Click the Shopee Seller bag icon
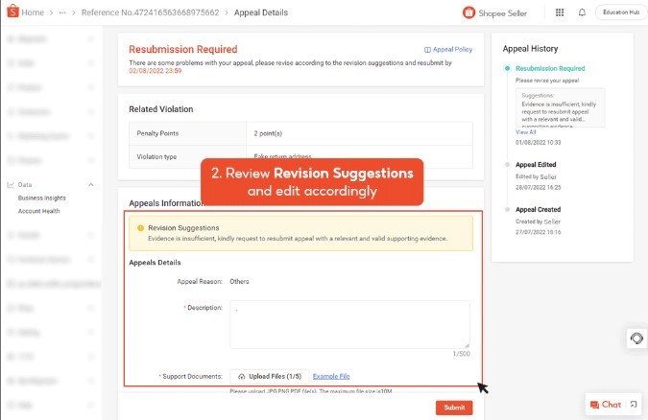 click(468, 12)
